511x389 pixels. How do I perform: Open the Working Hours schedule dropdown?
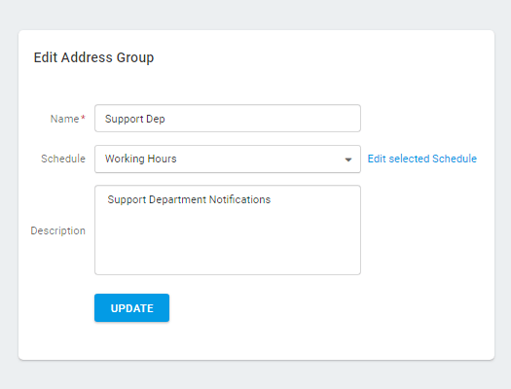click(228, 159)
